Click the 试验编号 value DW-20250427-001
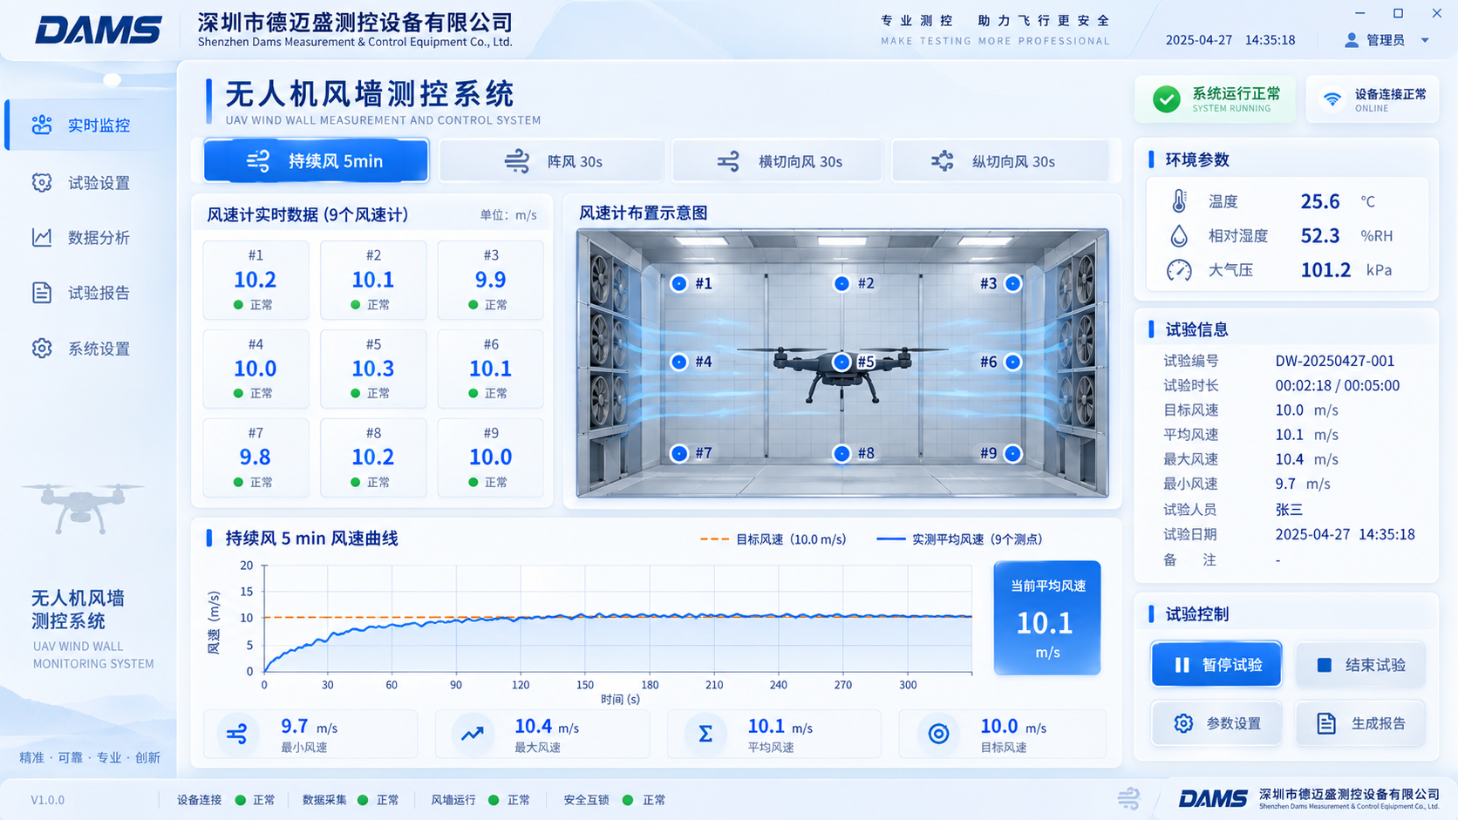 [1334, 361]
